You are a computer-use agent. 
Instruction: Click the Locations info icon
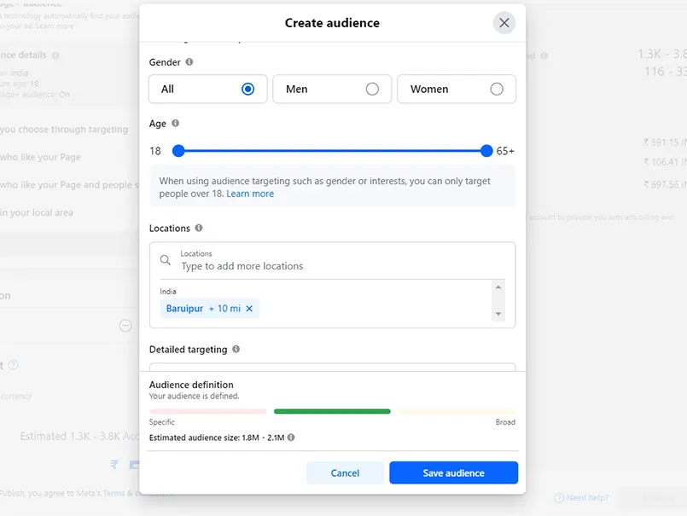pos(199,228)
